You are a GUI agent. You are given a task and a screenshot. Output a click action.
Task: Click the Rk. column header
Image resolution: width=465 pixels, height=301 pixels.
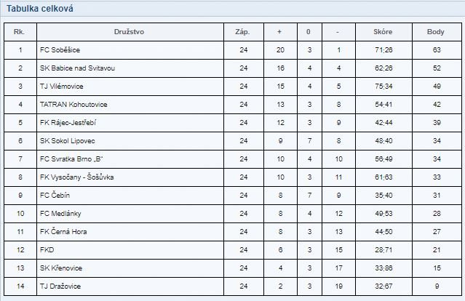pos(19,32)
